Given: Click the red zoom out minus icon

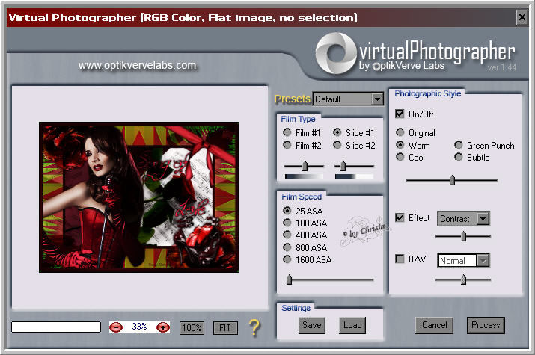Looking at the screenshot, I should pyautogui.click(x=116, y=327).
